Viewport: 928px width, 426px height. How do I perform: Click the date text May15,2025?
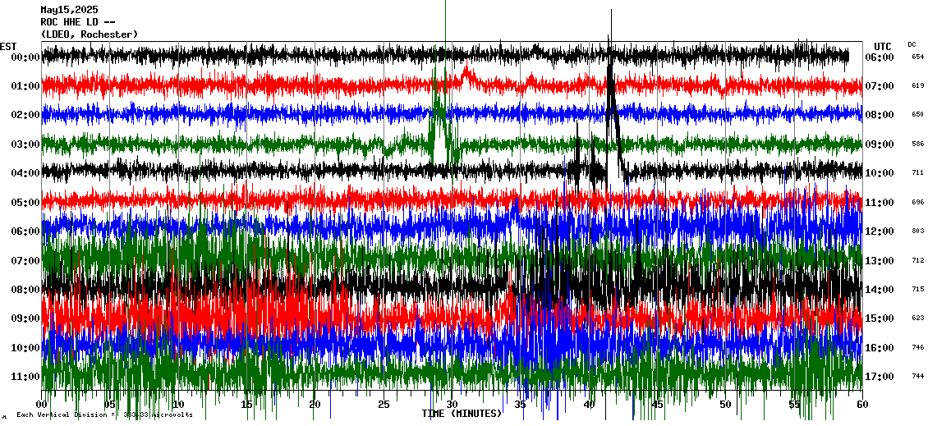pos(69,10)
